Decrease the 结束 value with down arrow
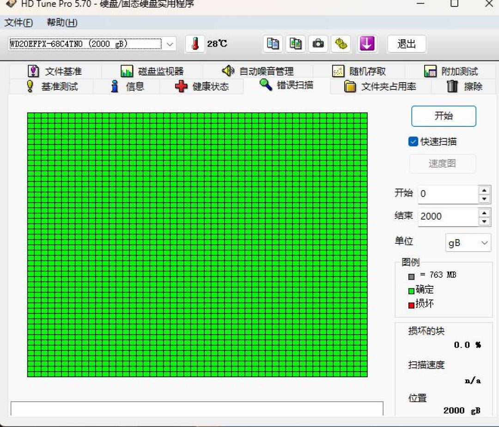 484,221
